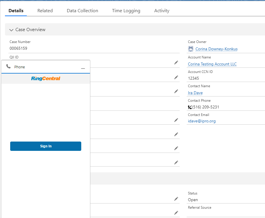Click case number 00065159

coord(18,49)
